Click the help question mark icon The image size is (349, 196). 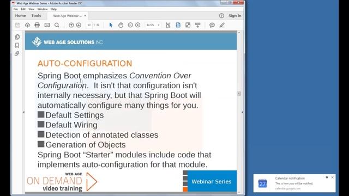[x=221, y=16]
